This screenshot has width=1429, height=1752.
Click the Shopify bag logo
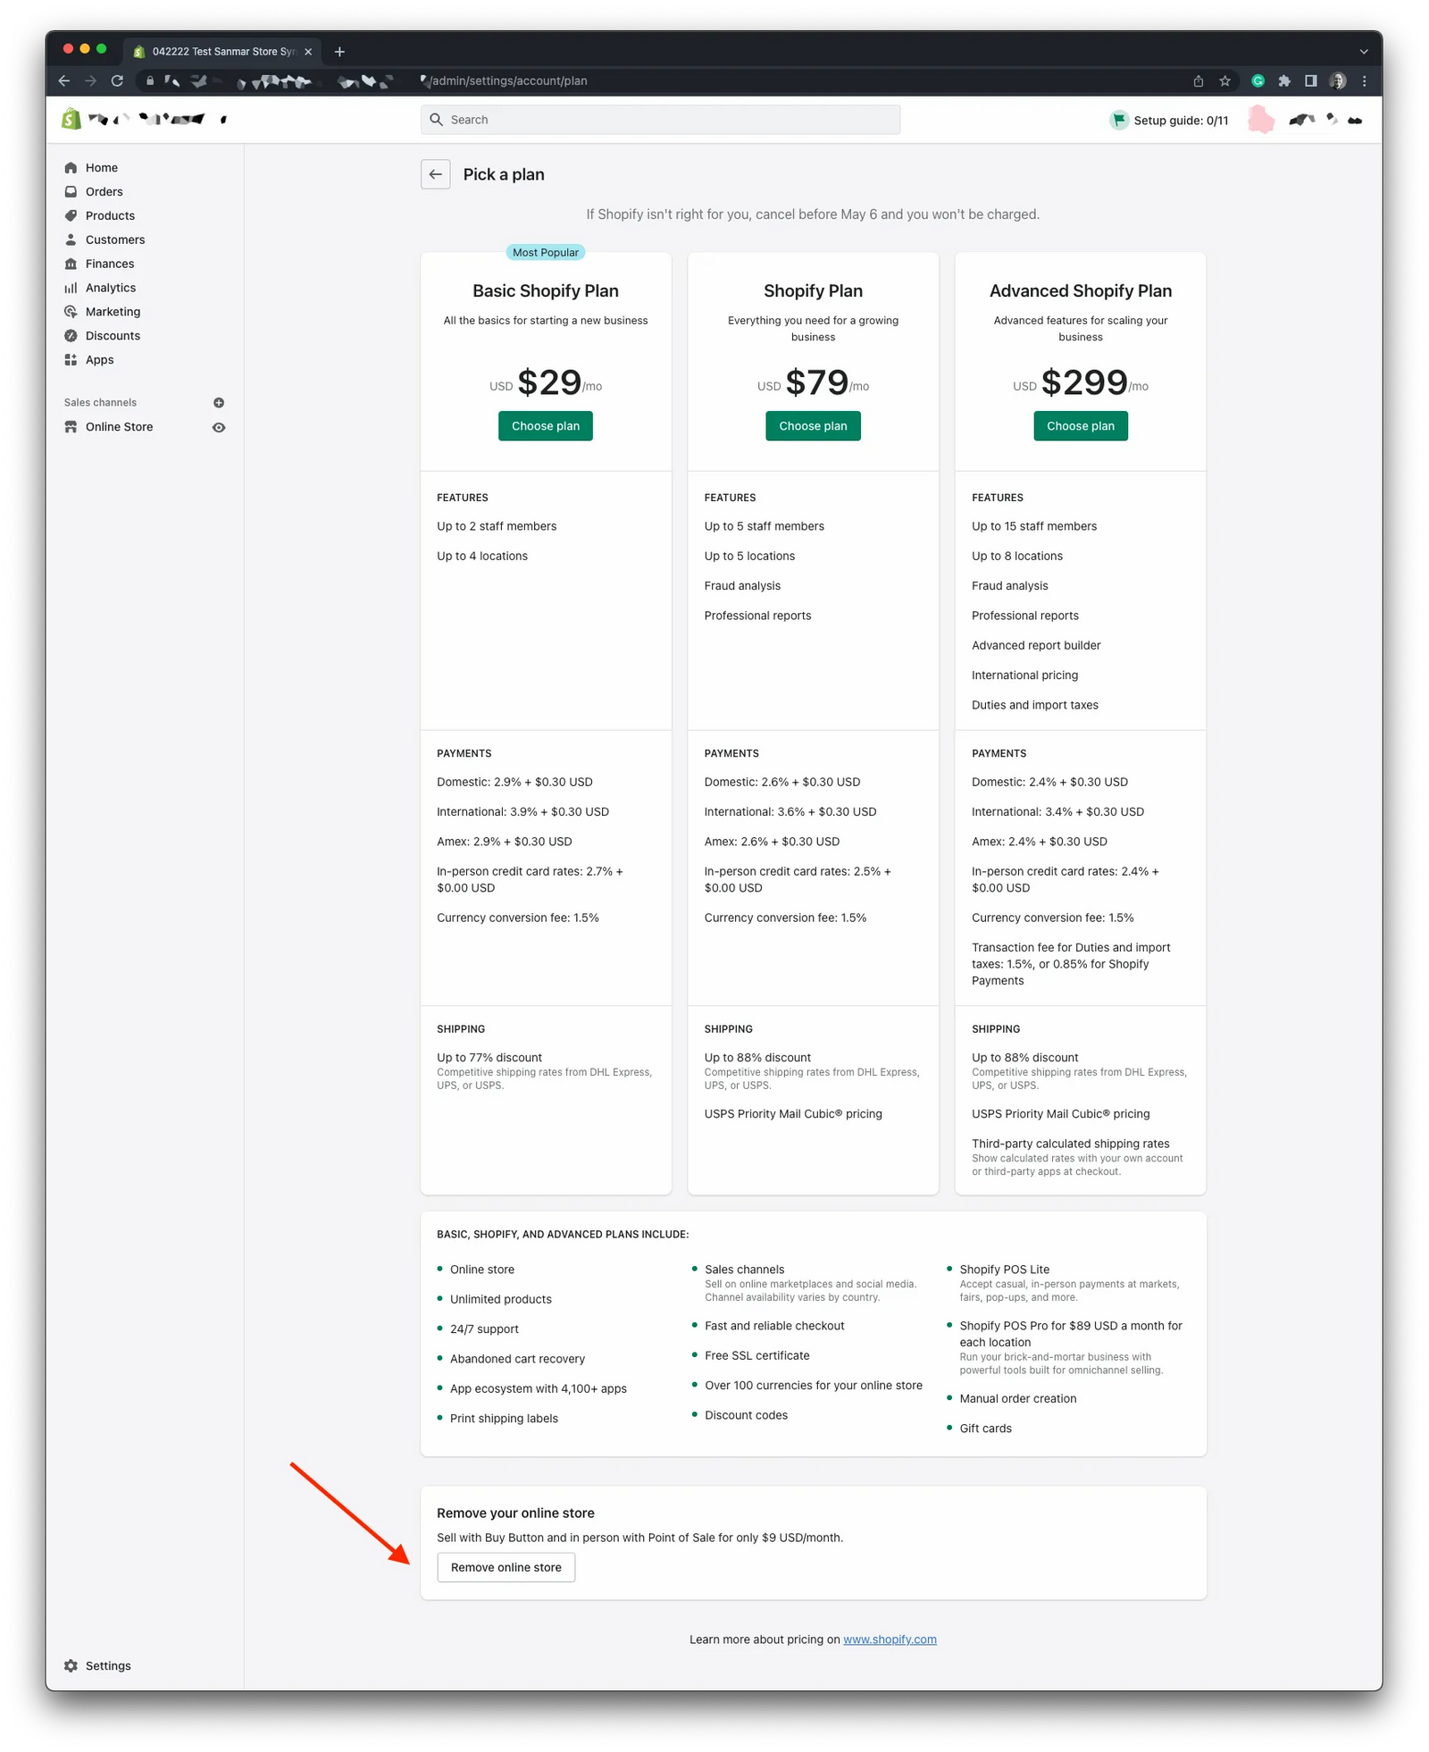(71, 119)
